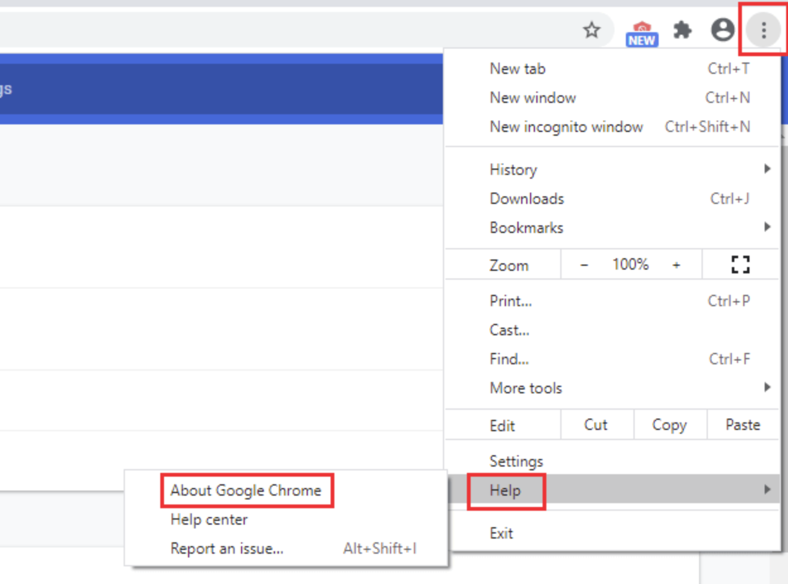Viewport: 788px width, 584px height.
Task: Open the Extensions puzzle piece menu
Action: coord(683,30)
